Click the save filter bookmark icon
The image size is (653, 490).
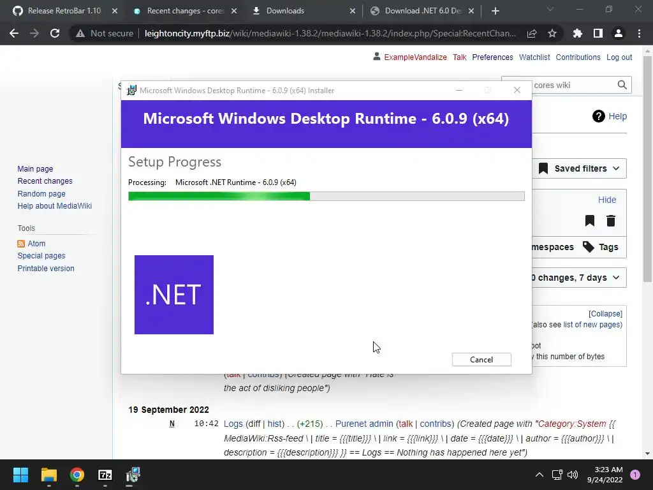590,221
